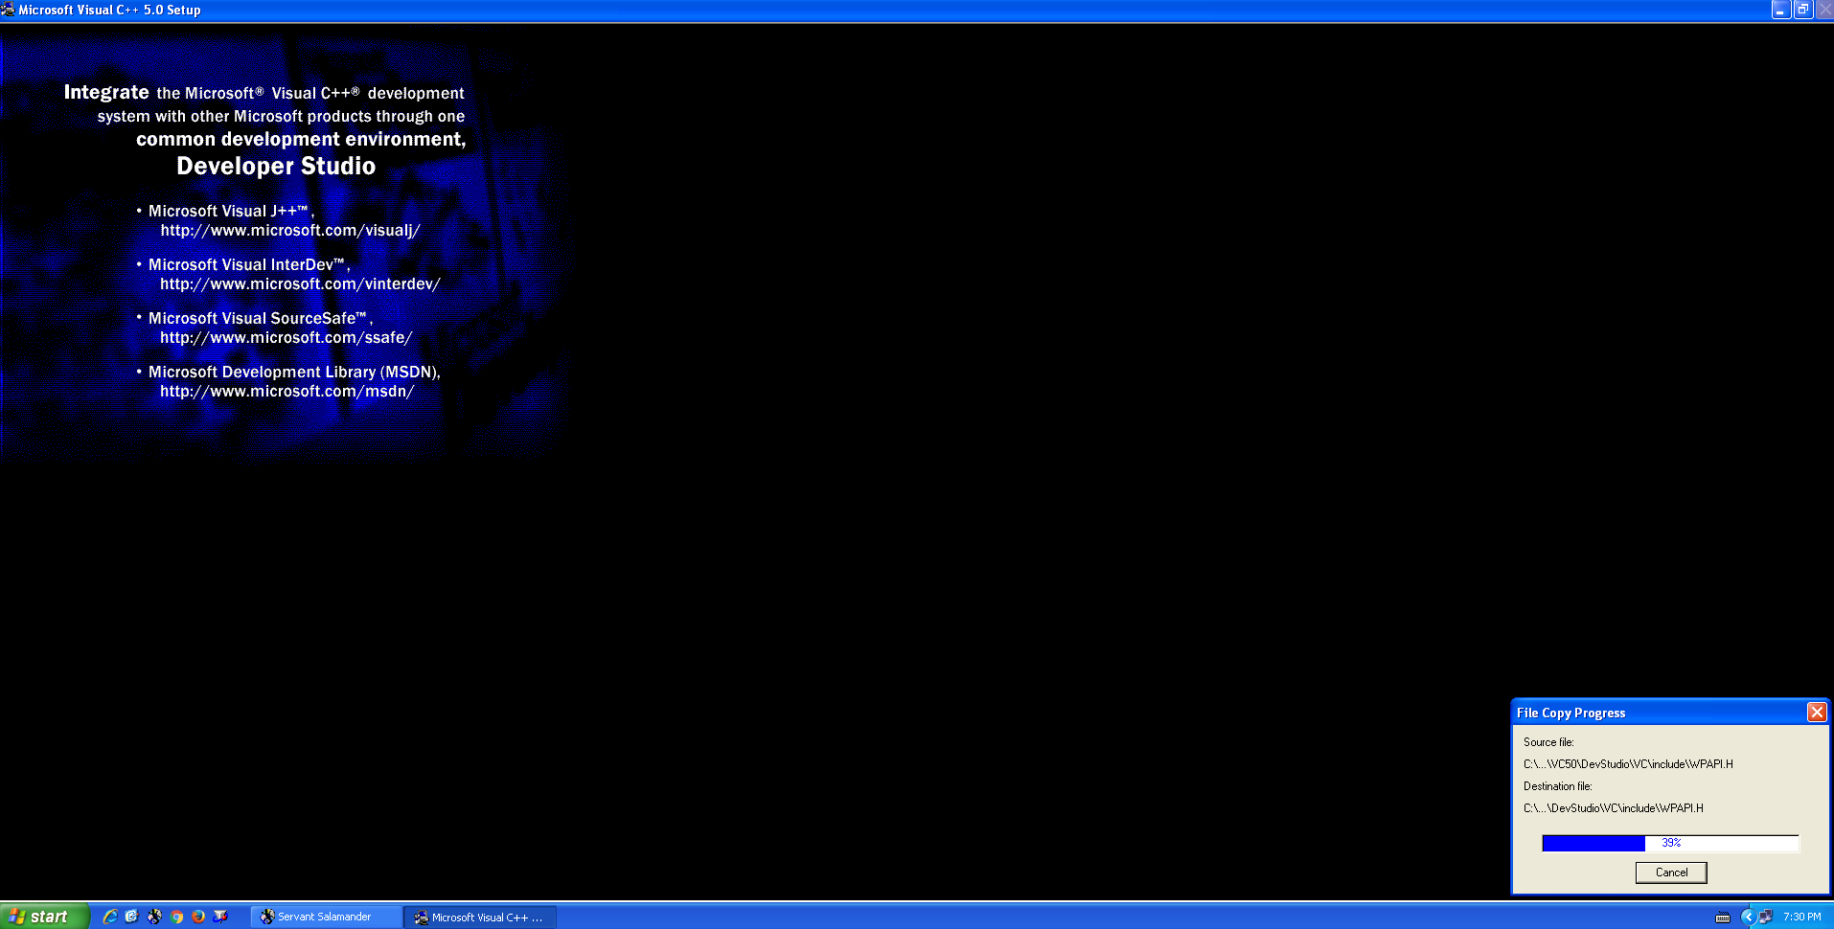Open the network connection tray icon
Screen dimensions: 1834x929
(x=1765, y=918)
